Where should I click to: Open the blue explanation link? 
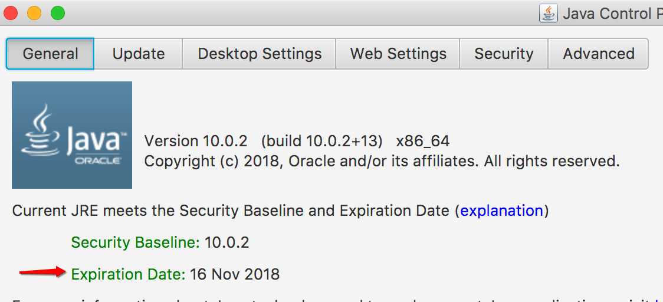[501, 210]
